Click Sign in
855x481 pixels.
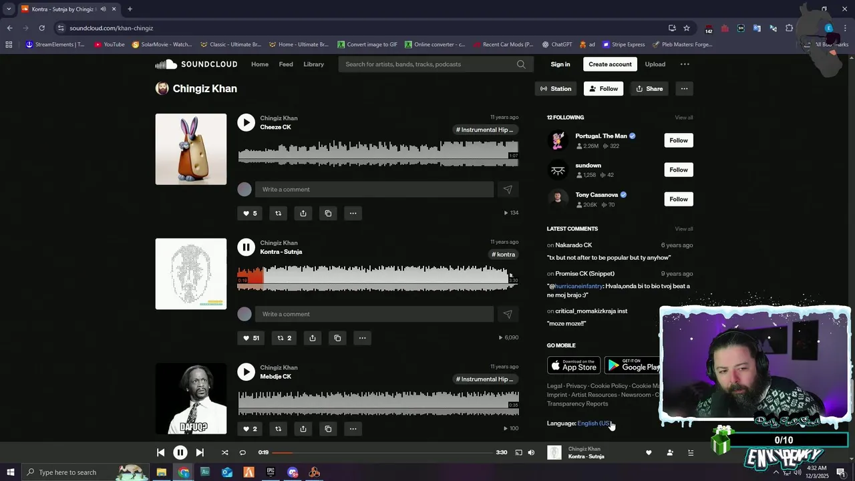tap(560, 64)
